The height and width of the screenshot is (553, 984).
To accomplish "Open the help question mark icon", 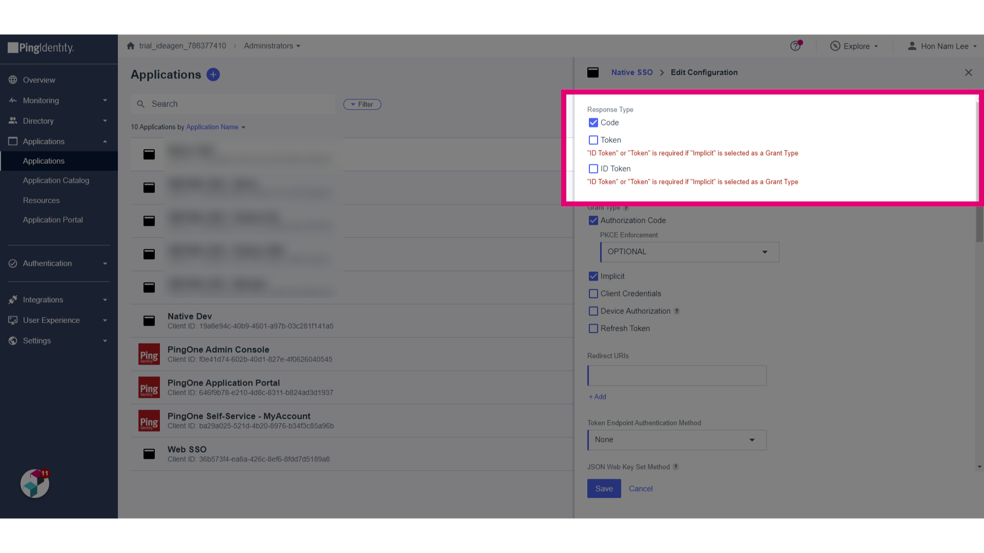I will click(795, 46).
